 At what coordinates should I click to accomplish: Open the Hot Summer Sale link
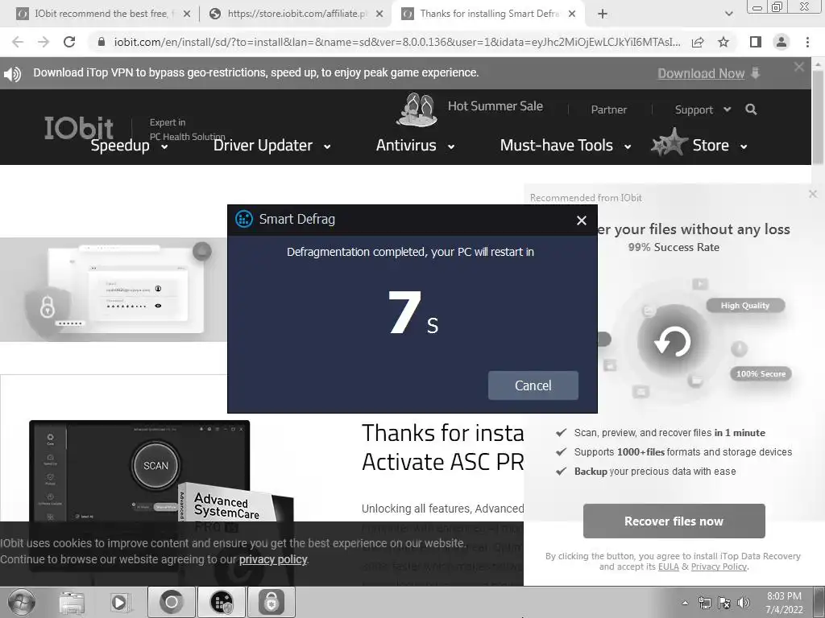[x=495, y=106]
